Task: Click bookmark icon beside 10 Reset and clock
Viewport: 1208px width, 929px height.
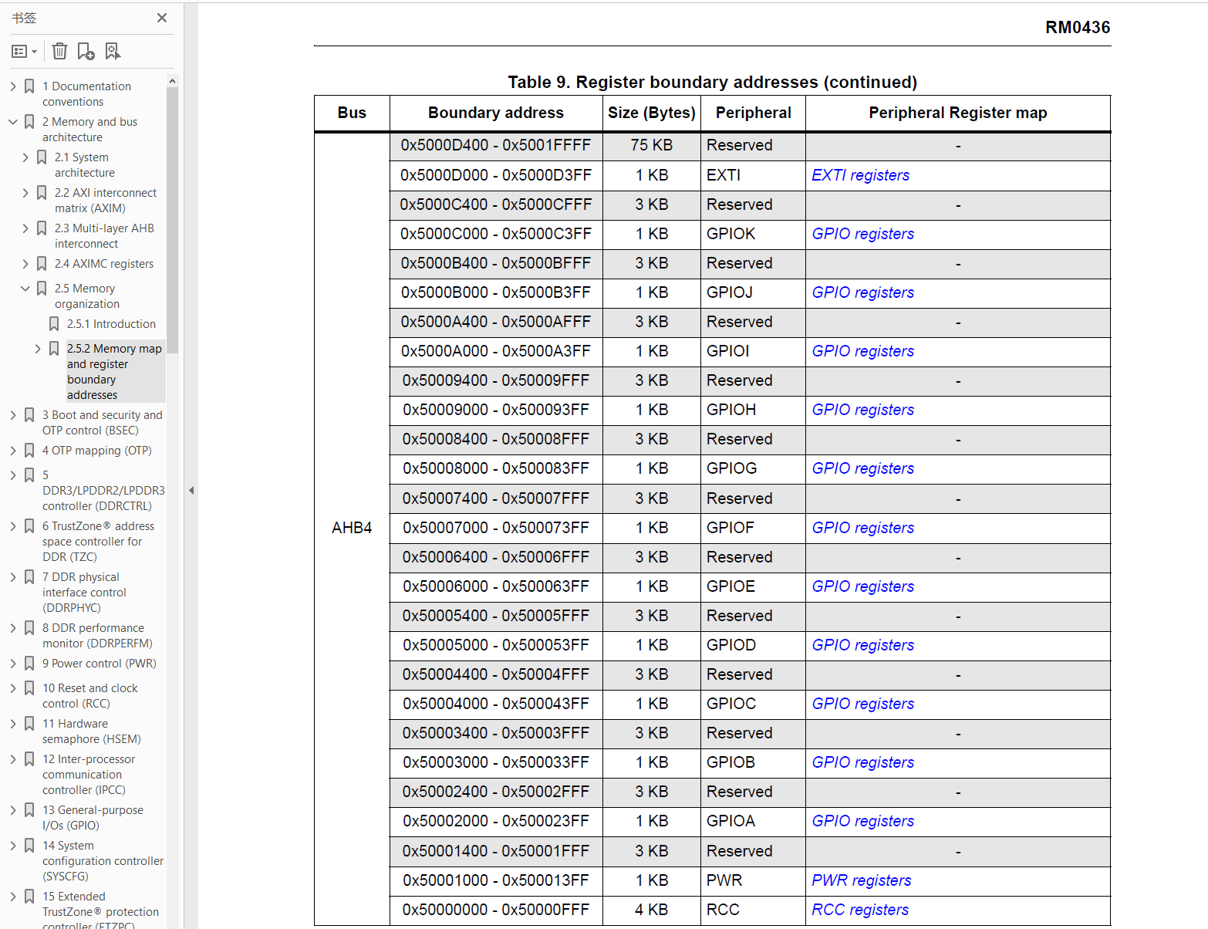Action: pos(29,688)
